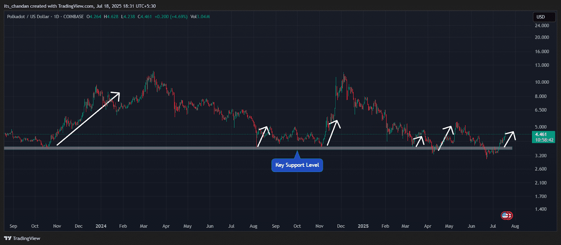Viewport: 561px width, 245px height.
Task: Click the green 4.461 current price tag
Action: click(544, 137)
